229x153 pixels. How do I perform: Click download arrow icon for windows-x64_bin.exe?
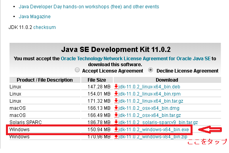click(116, 130)
